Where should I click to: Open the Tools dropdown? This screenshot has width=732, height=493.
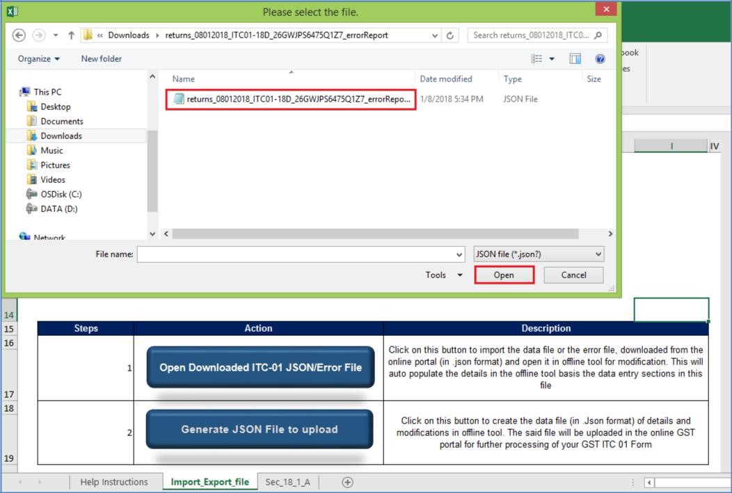pos(443,275)
